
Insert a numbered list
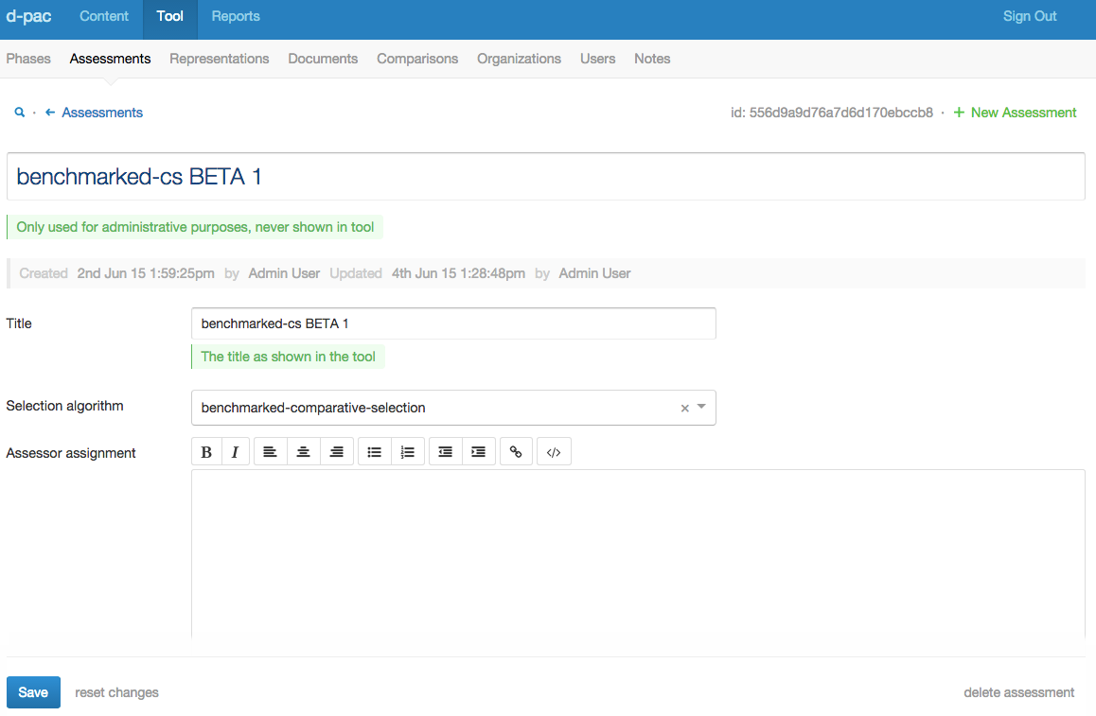pyautogui.click(x=408, y=452)
